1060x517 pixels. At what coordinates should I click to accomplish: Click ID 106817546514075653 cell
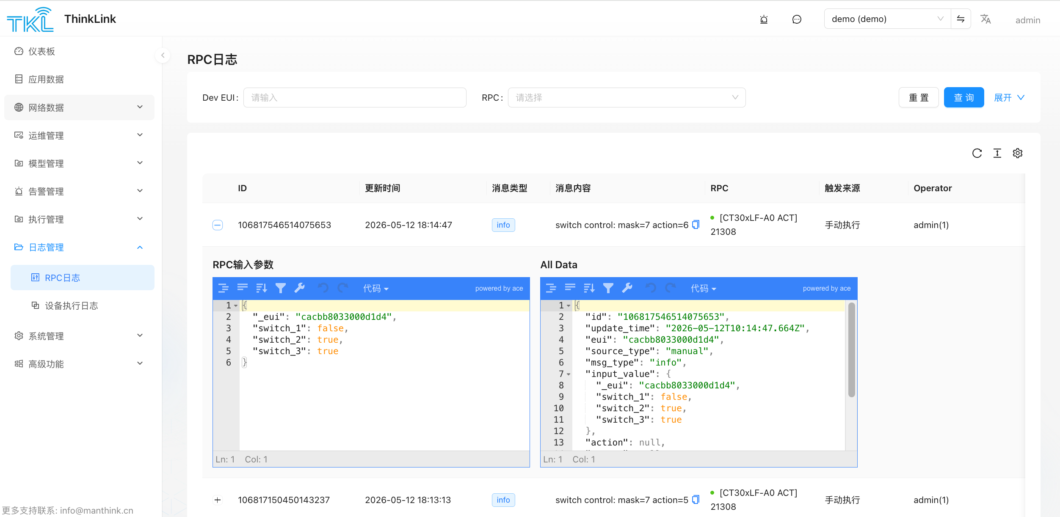tap(284, 225)
